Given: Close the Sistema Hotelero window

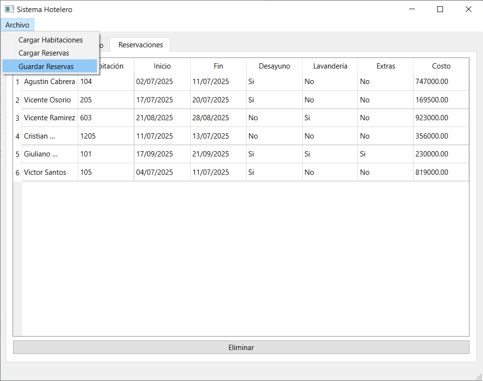Looking at the screenshot, I should coord(468,9).
